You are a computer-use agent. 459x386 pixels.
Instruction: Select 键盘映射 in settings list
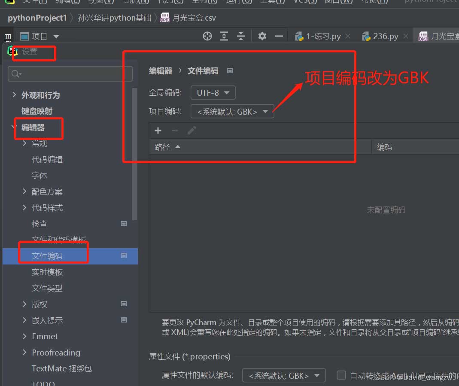pyautogui.click(x=37, y=111)
